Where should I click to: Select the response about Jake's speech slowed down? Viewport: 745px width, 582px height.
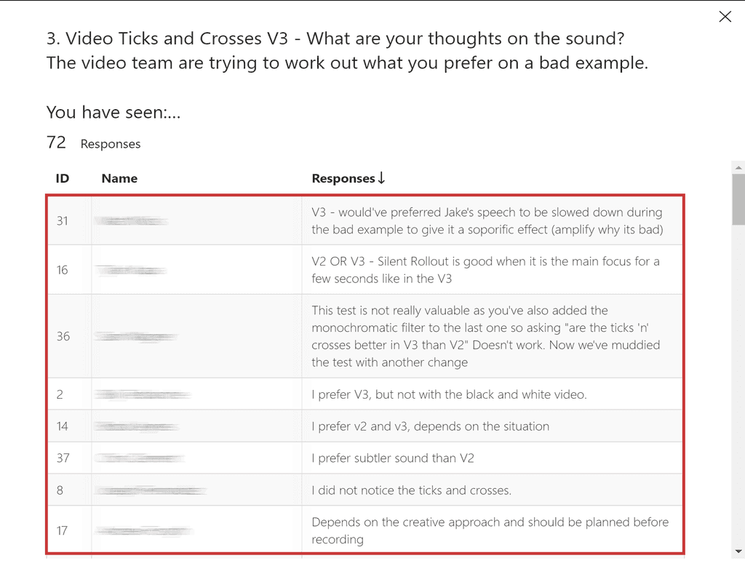[x=487, y=220]
